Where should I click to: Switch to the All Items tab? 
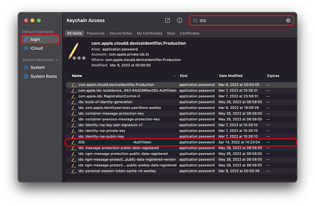pyautogui.click(x=74, y=33)
